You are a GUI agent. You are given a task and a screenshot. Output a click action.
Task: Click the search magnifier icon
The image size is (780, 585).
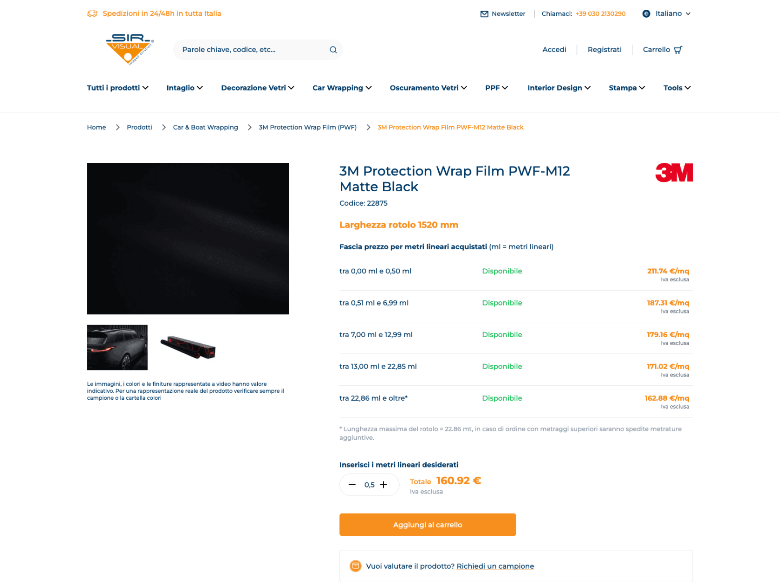(x=333, y=50)
